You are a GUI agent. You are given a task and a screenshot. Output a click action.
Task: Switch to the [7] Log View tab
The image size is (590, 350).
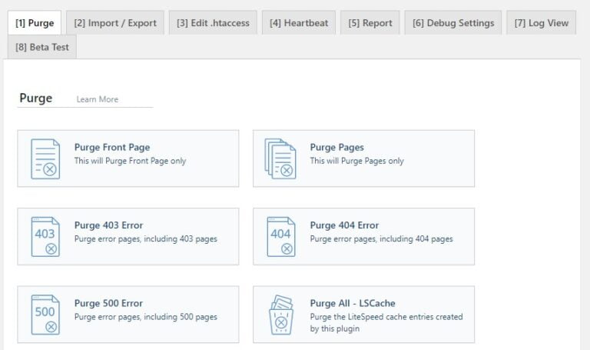[x=541, y=23]
